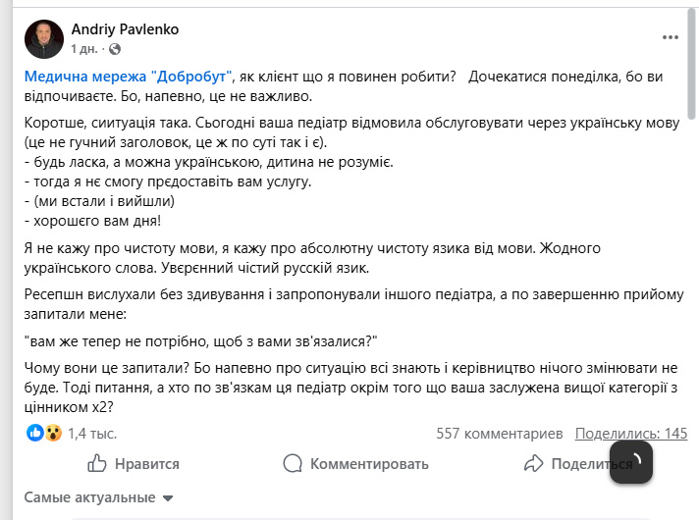Click the blue Like reaction icon
Screen dimensions: 699x520
pos(35,433)
